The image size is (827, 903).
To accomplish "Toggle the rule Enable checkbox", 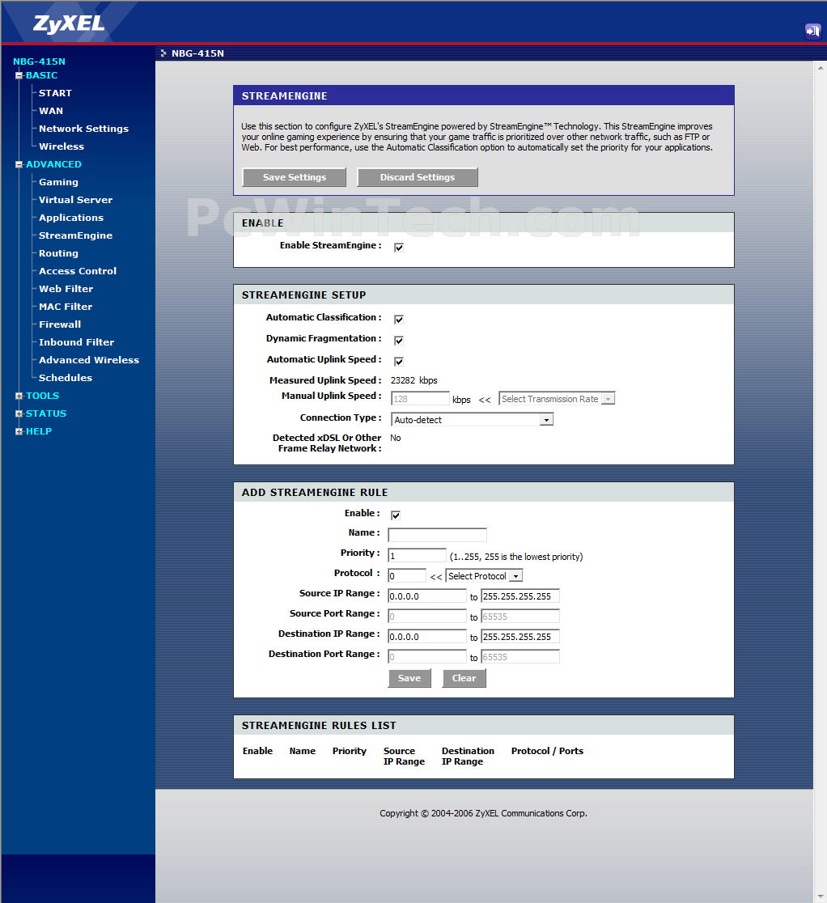I will (x=396, y=515).
